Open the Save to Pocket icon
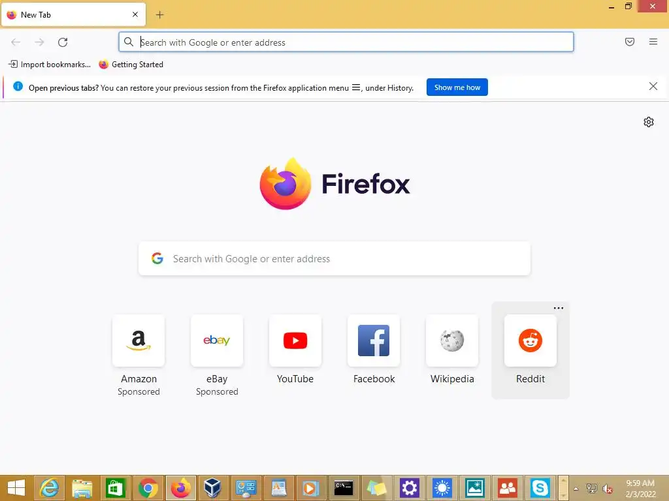Image resolution: width=669 pixels, height=501 pixels. click(x=629, y=42)
